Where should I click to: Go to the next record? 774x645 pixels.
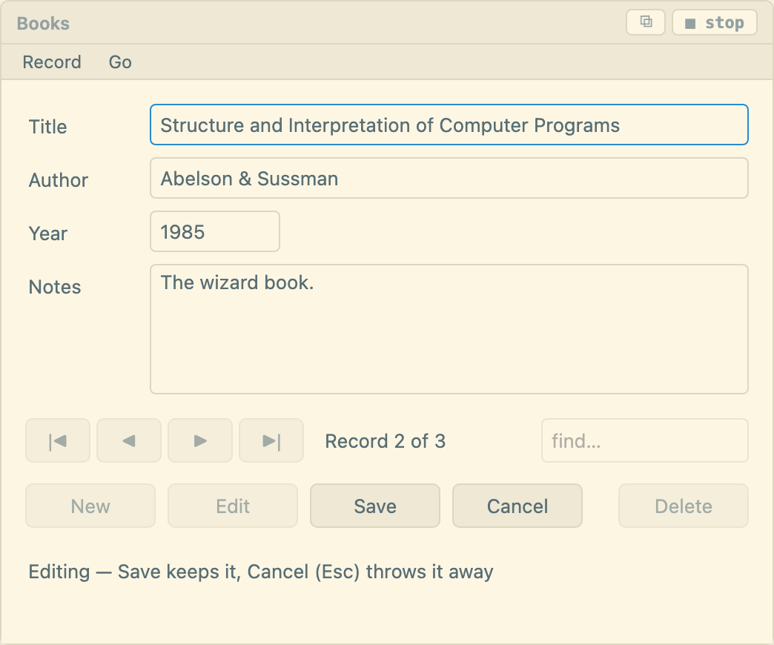(x=200, y=440)
